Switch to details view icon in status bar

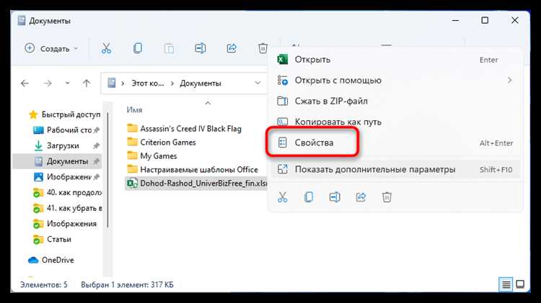[506, 285]
